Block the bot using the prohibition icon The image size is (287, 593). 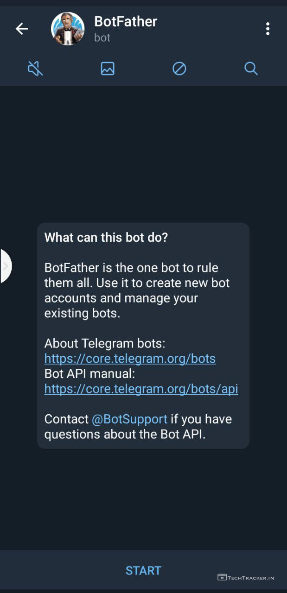tap(179, 69)
